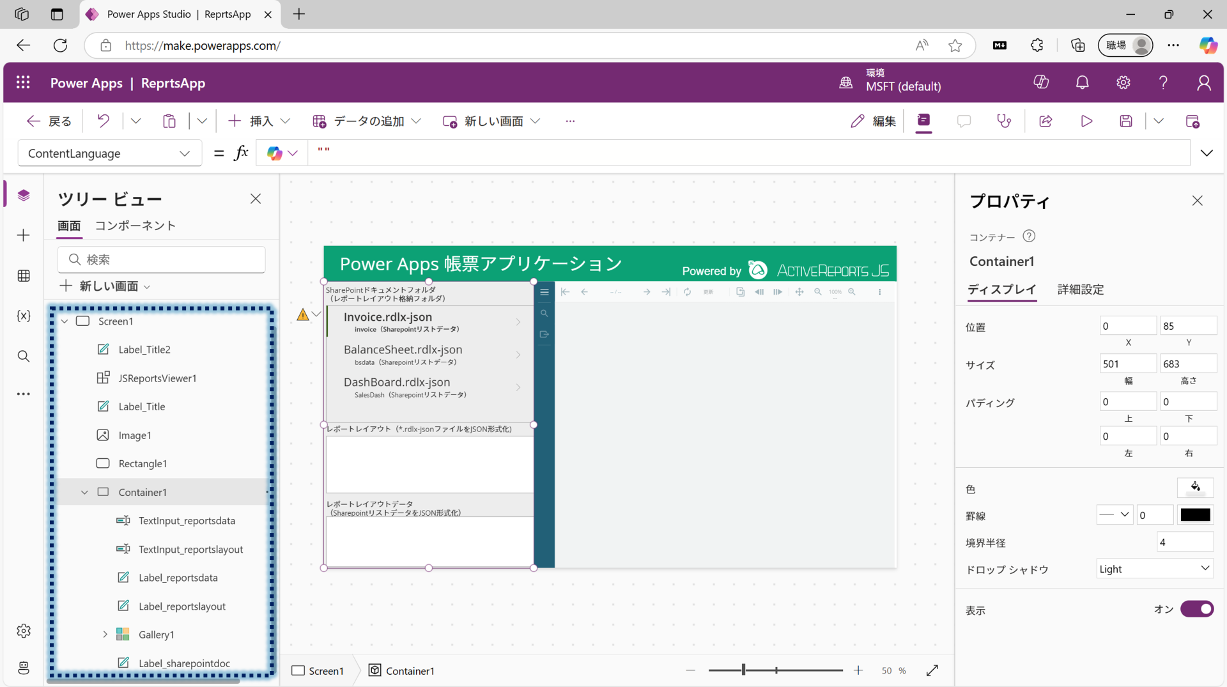Open the virtual agent icon at the sidebar bottom
1227x687 pixels.
(24, 668)
